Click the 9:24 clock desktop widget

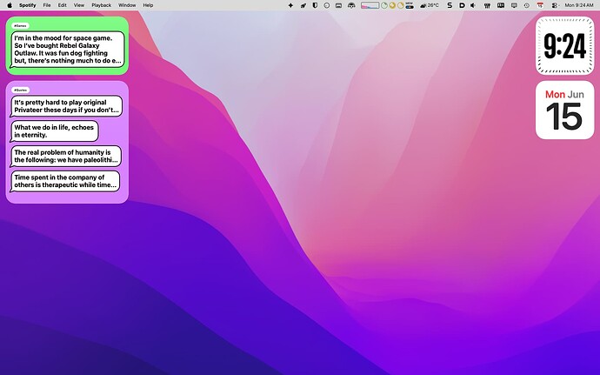click(565, 45)
